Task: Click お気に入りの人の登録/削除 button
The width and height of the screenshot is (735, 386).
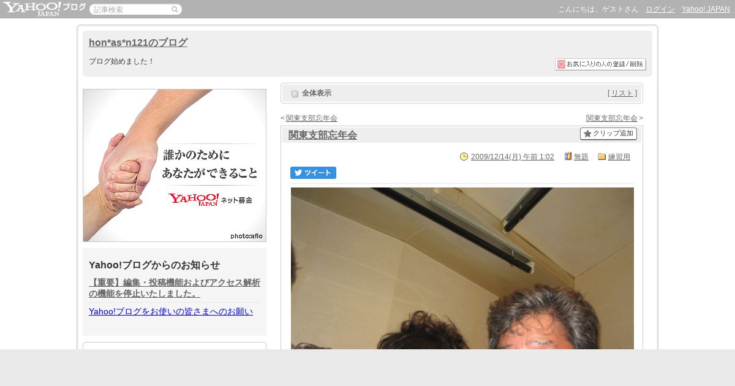Action: 600,64
